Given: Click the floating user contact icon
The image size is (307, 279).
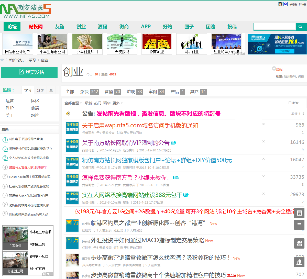Looking at the screenshot, I should pos(299,262).
